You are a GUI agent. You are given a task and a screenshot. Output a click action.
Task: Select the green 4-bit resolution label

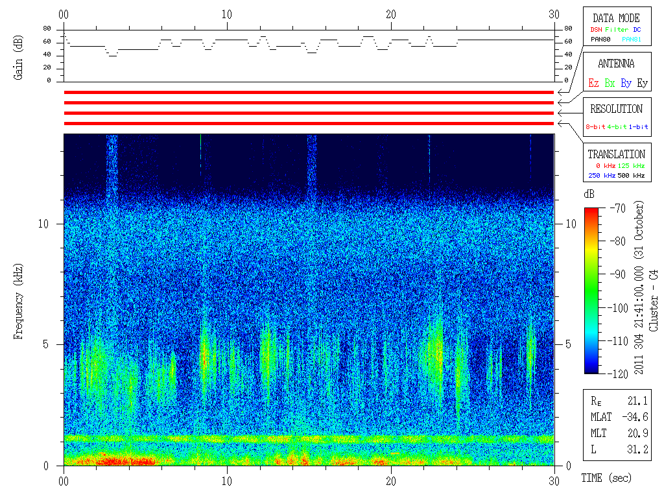[617, 126]
